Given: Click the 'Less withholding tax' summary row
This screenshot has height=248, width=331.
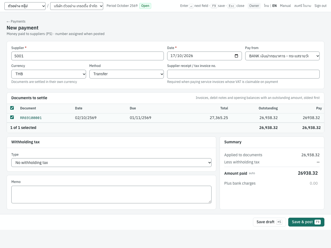Looking at the screenshot, I should (272, 162).
